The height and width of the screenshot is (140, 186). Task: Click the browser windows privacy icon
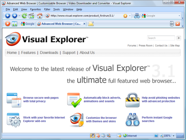tap(14, 100)
